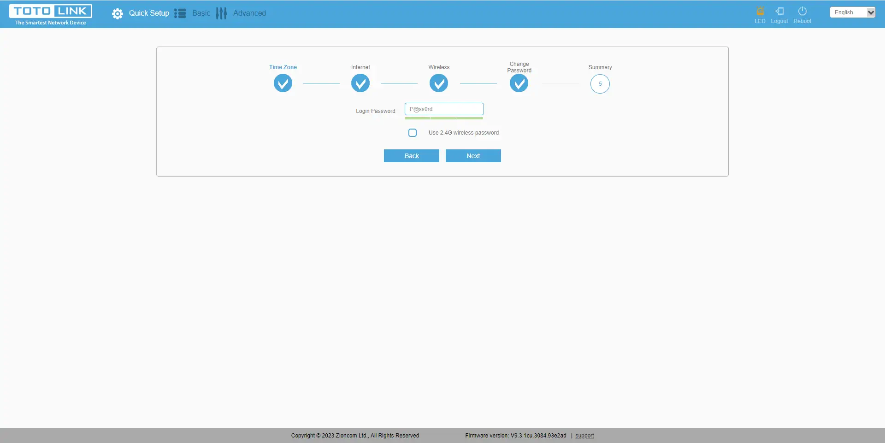
Task: Click the Next button
Action: (473, 156)
